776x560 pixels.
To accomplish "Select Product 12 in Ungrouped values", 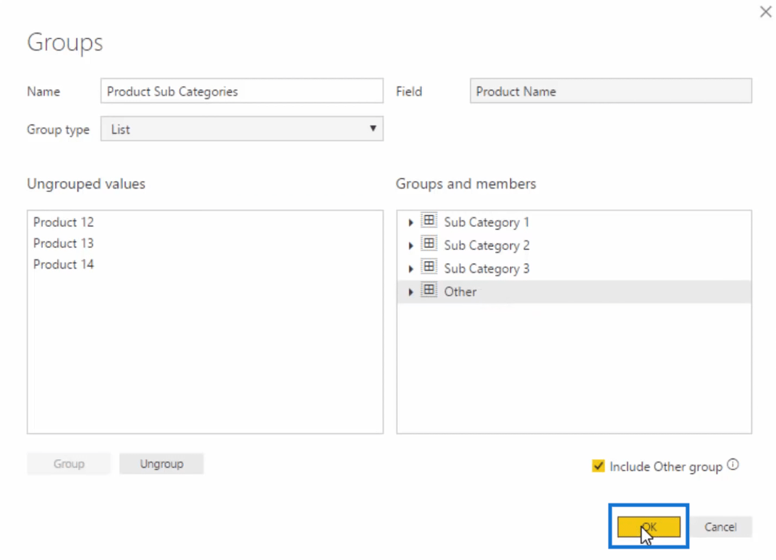I will click(64, 222).
